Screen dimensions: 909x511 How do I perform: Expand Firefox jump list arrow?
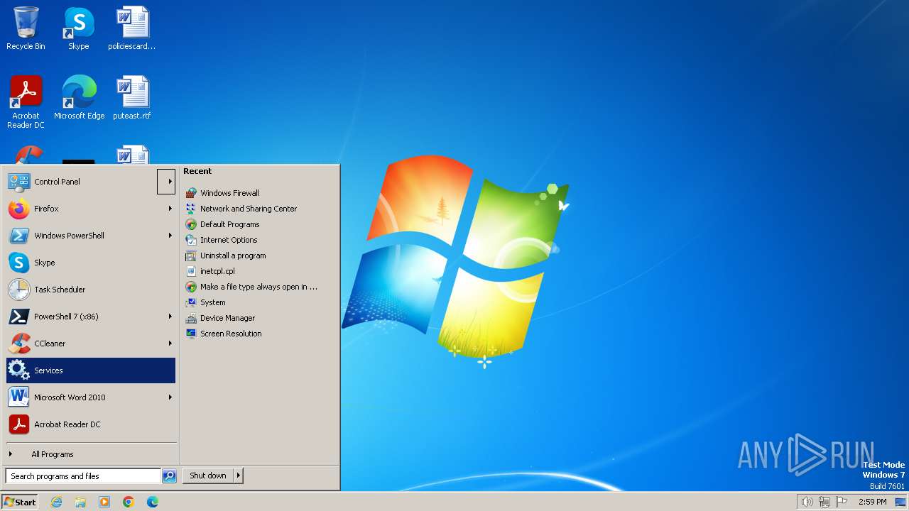(170, 209)
